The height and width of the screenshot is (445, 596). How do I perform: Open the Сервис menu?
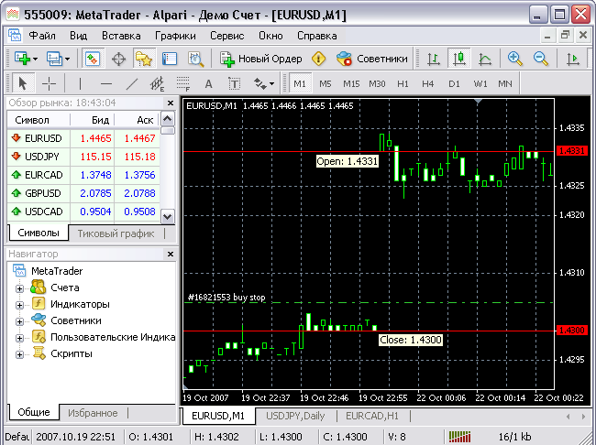[x=226, y=36]
